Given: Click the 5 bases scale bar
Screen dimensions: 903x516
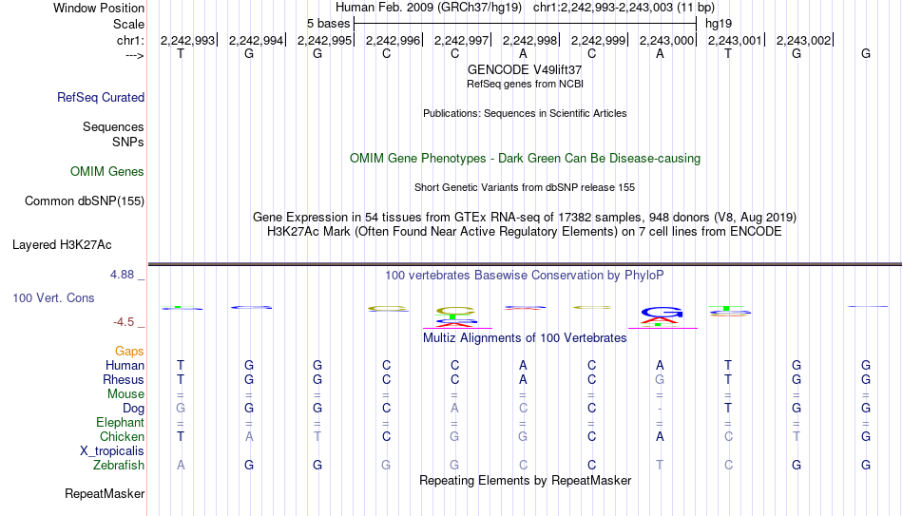Looking at the screenshot, I should (525, 24).
